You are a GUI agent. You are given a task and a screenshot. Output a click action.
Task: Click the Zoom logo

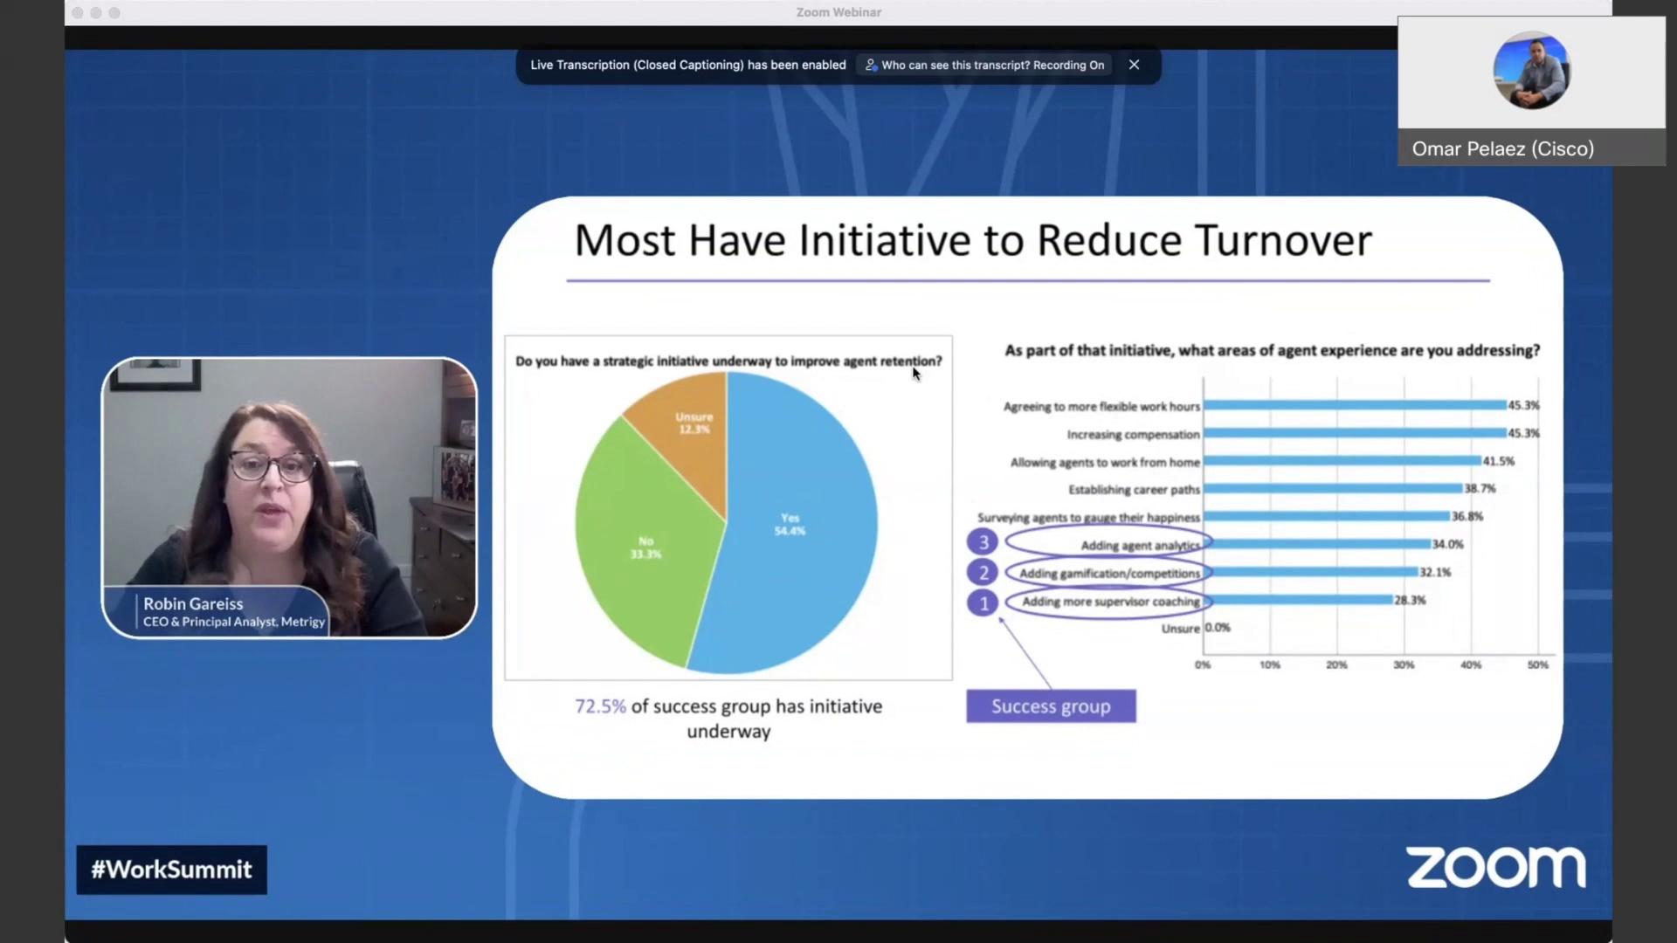point(1496,868)
